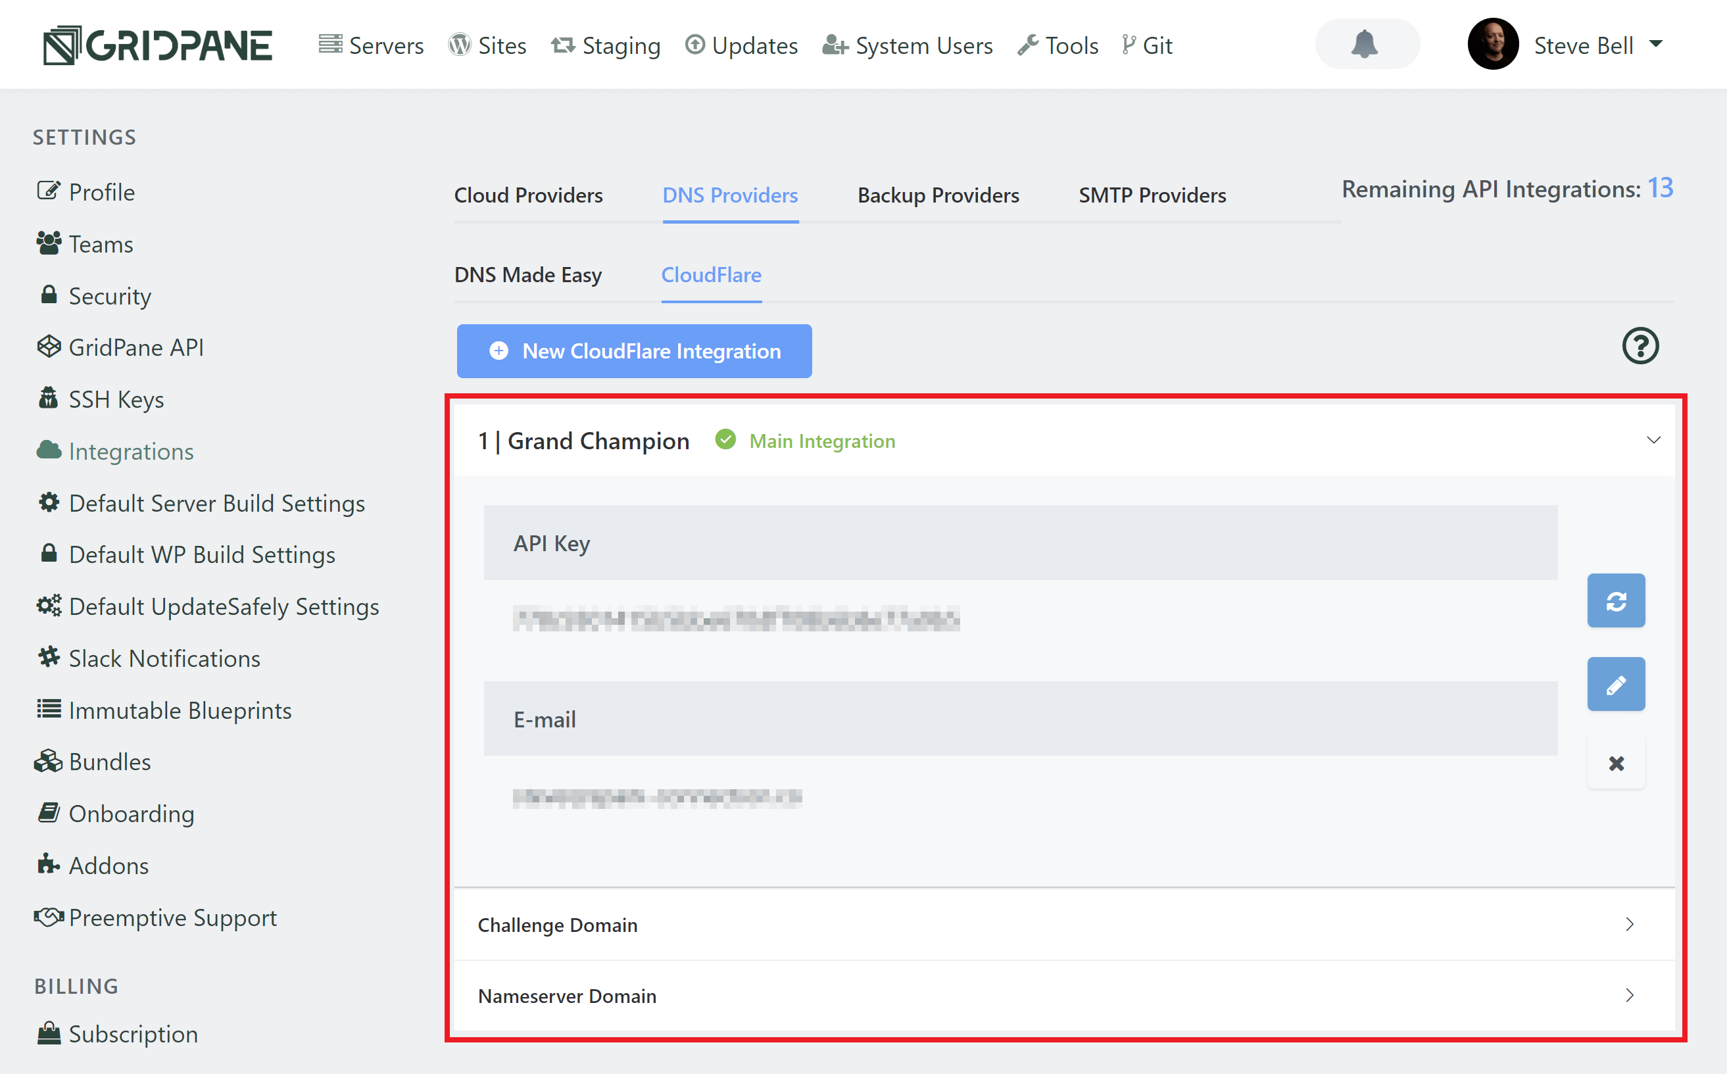Click the notifications bell icon
The height and width of the screenshot is (1074, 1727).
tap(1364, 45)
